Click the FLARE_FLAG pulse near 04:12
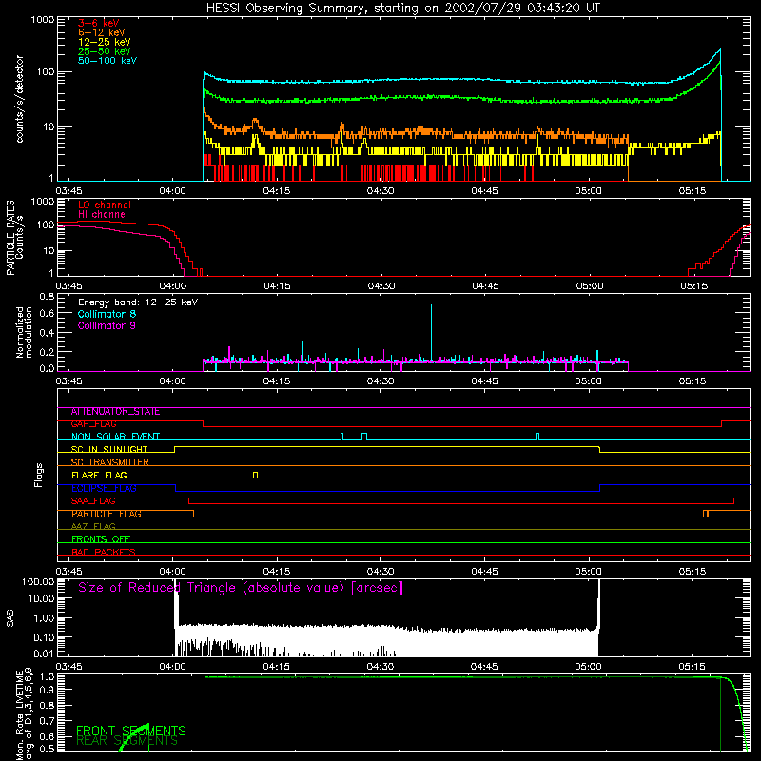761x761 pixels. point(256,475)
